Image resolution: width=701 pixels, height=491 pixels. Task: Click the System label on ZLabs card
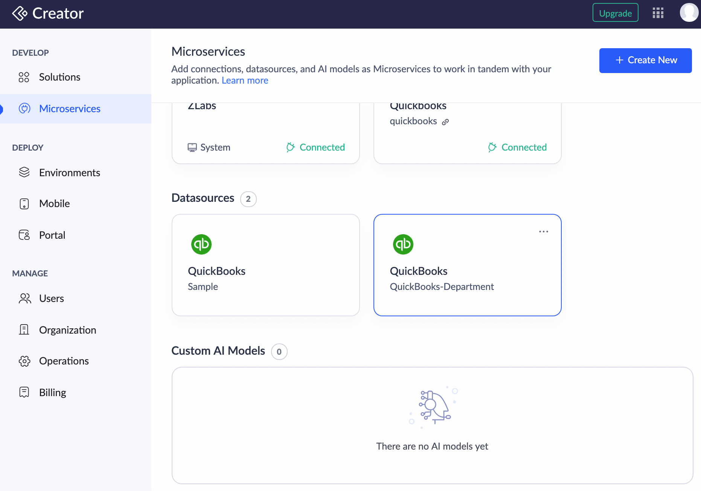click(x=215, y=147)
